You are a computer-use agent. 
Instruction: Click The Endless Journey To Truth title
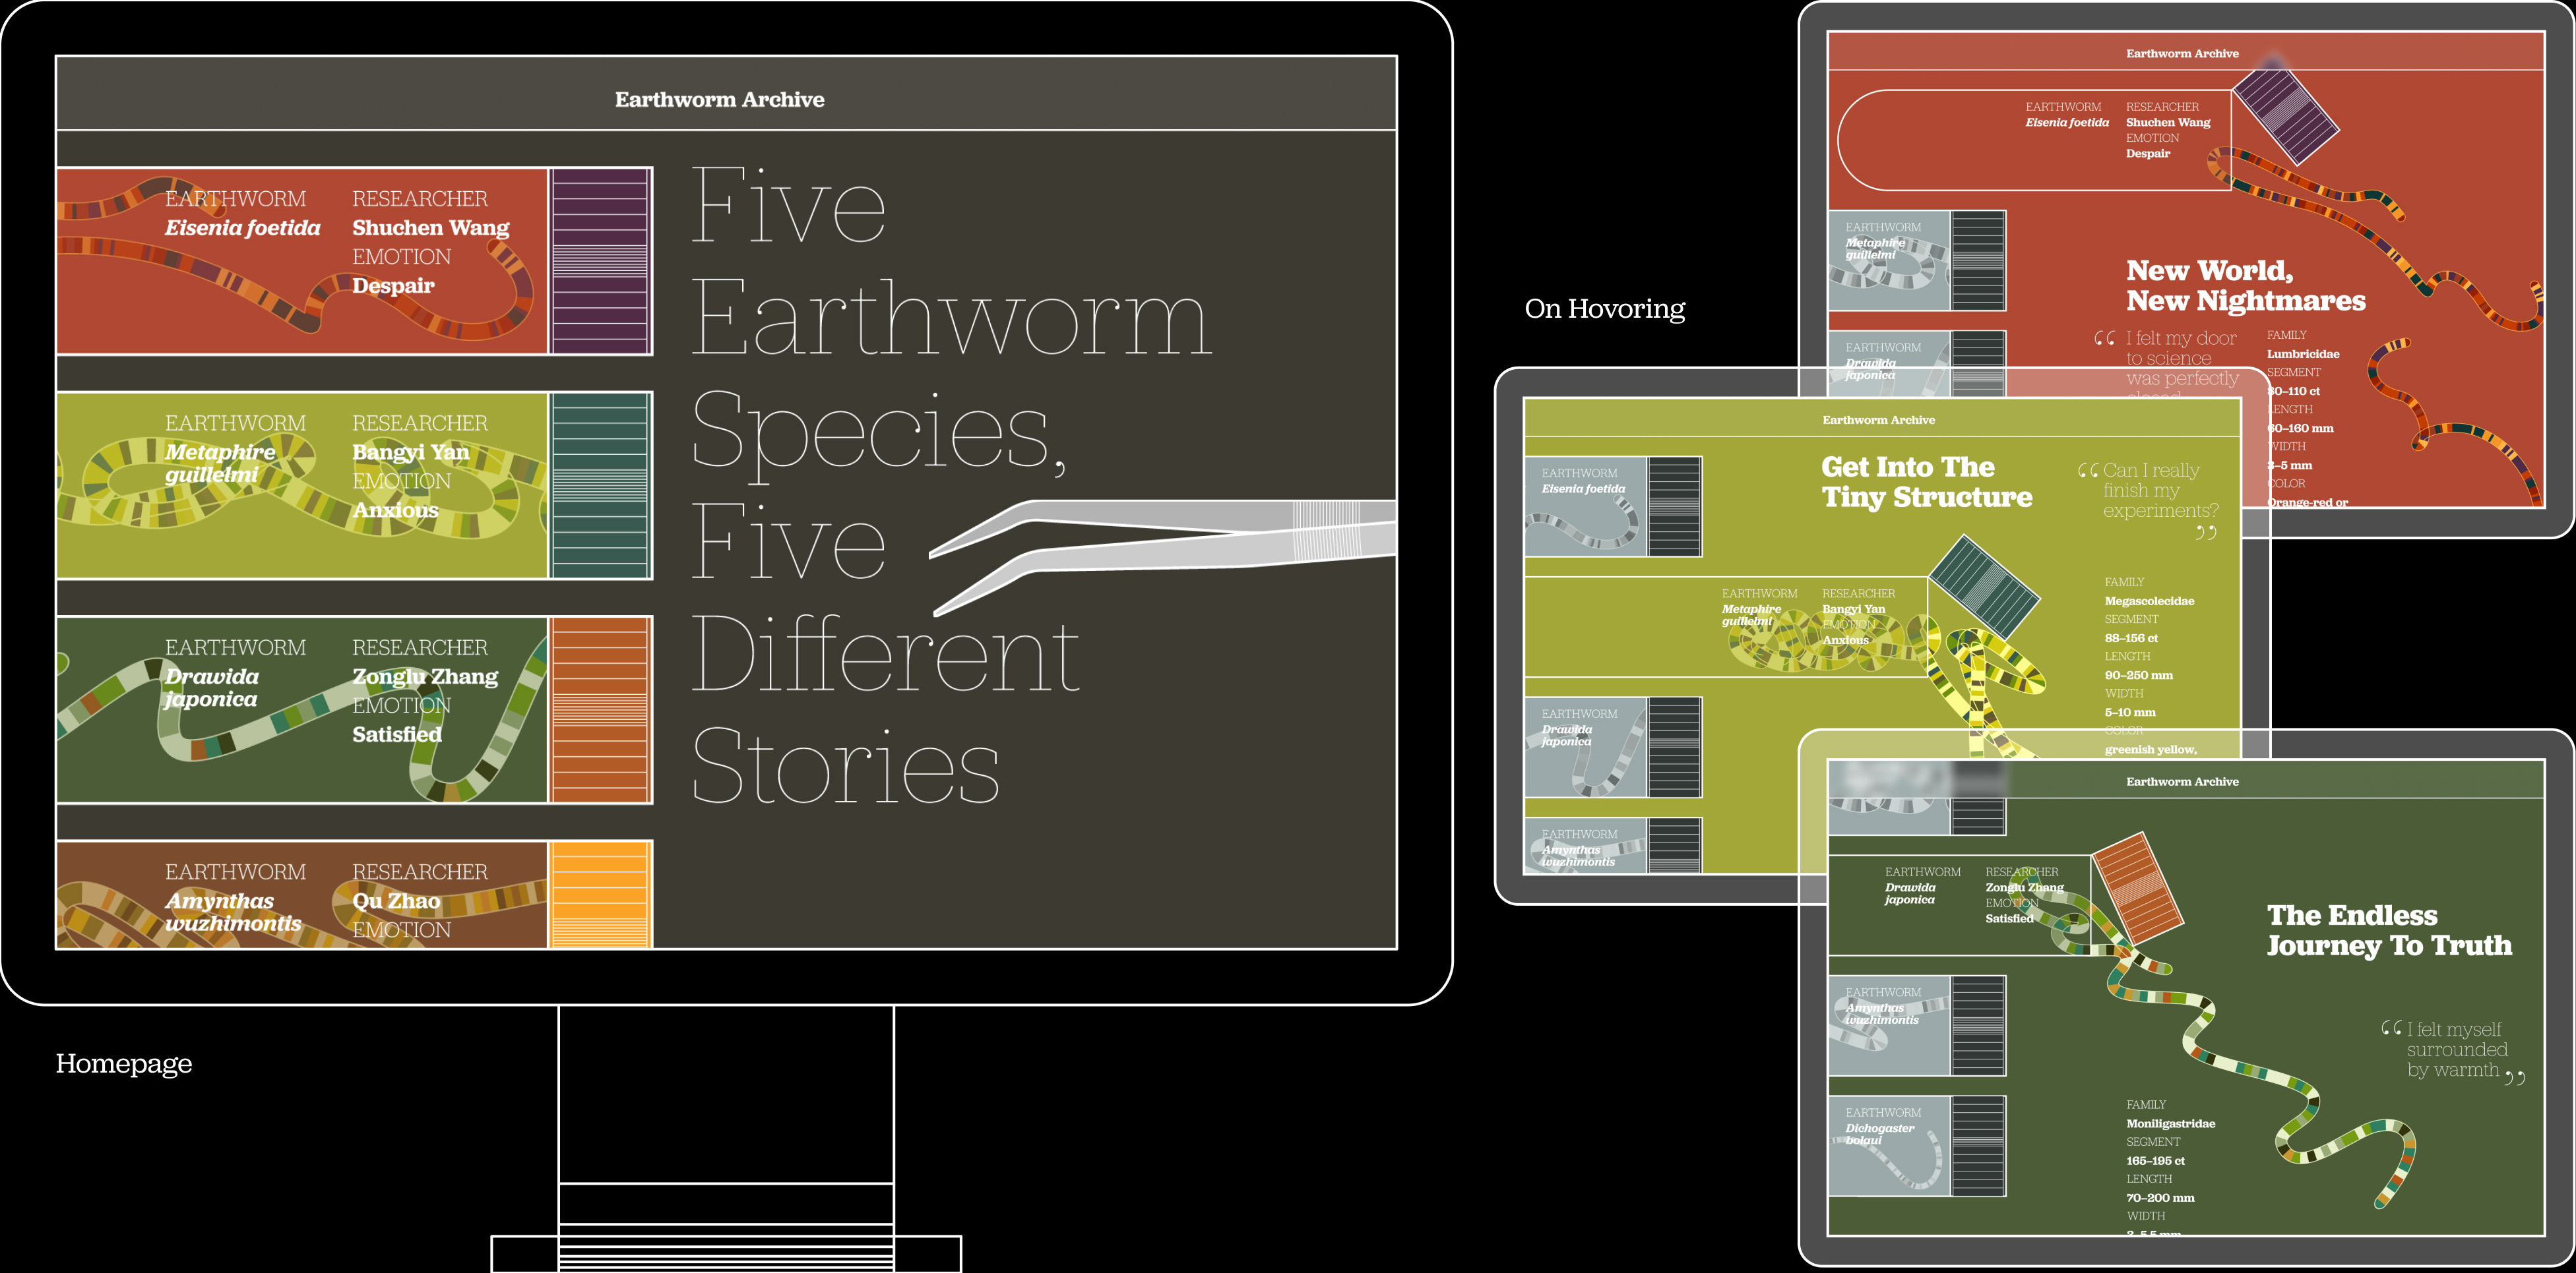(x=2389, y=930)
